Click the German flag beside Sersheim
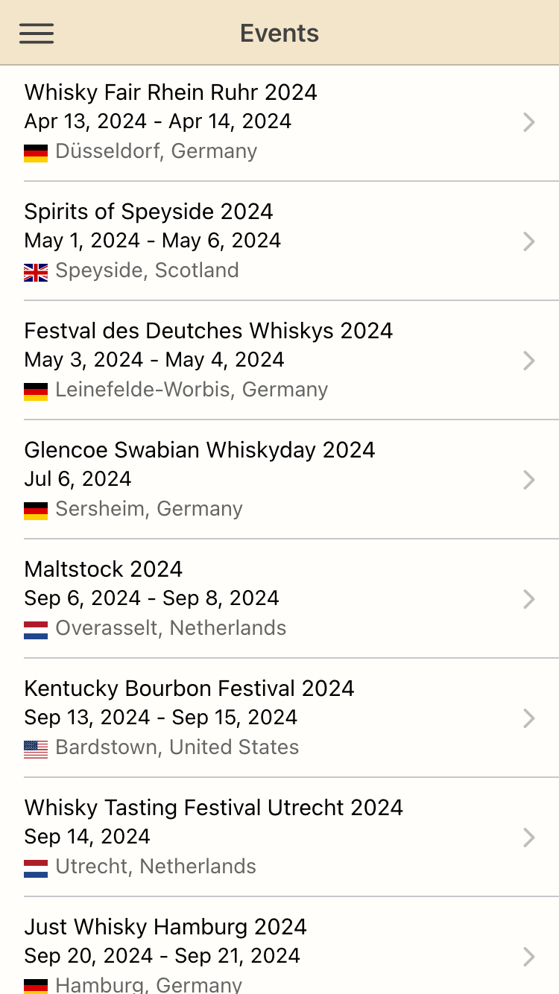 (x=36, y=510)
